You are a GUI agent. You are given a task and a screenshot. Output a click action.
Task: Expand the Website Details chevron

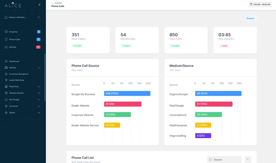coord(39,93)
